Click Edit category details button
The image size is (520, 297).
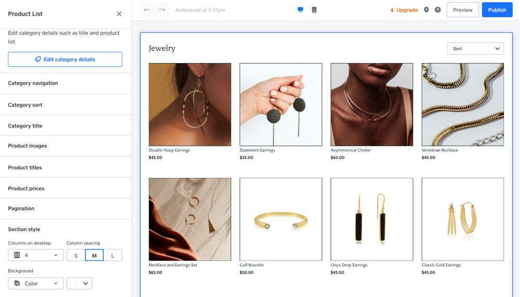click(x=65, y=59)
